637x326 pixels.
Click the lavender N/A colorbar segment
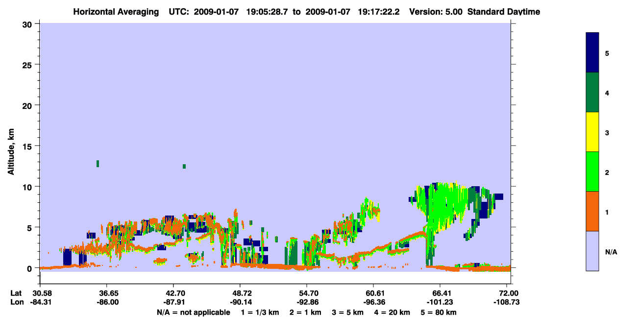pos(592,251)
